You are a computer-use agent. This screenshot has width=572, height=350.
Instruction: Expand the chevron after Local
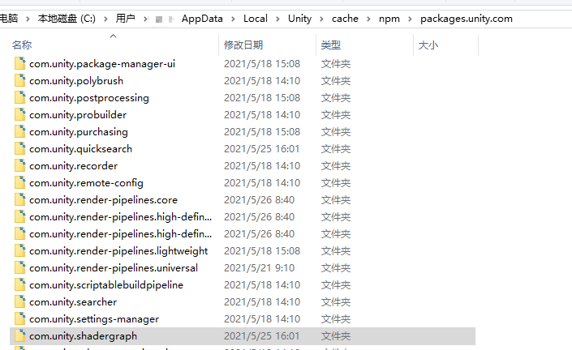[x=277, y=19]
